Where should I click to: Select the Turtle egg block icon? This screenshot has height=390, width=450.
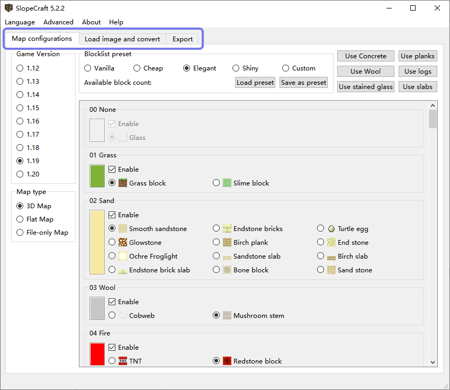[331, 228]
